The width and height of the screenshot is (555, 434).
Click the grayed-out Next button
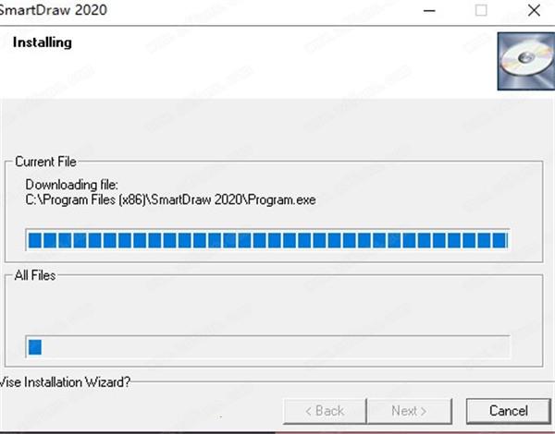410,411
